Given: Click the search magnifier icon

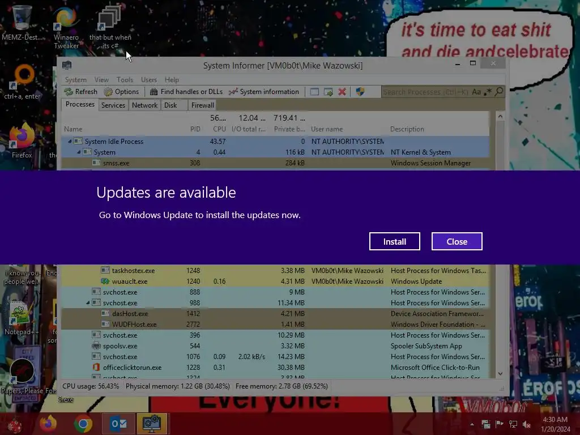Looking at the screenshot, I should (499, 91).
